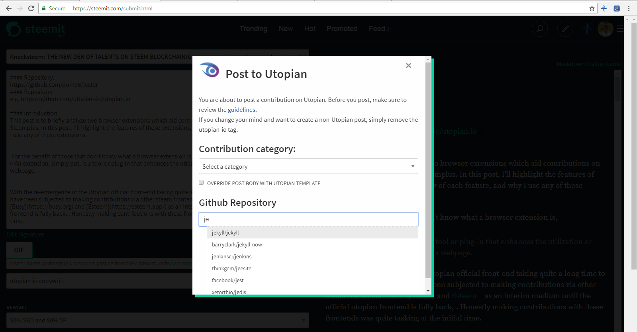Click the blue SteemPlus extension icon
This screenshot has width=637, height=332.
604,8
